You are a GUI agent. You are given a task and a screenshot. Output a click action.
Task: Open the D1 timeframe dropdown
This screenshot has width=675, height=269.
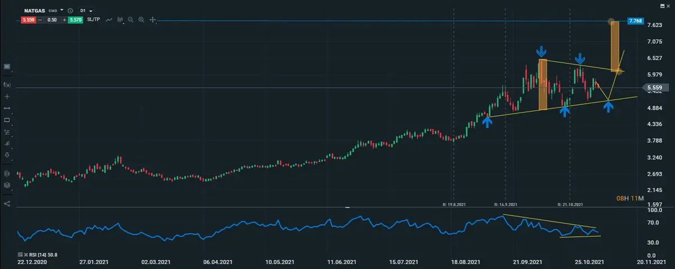85,11
